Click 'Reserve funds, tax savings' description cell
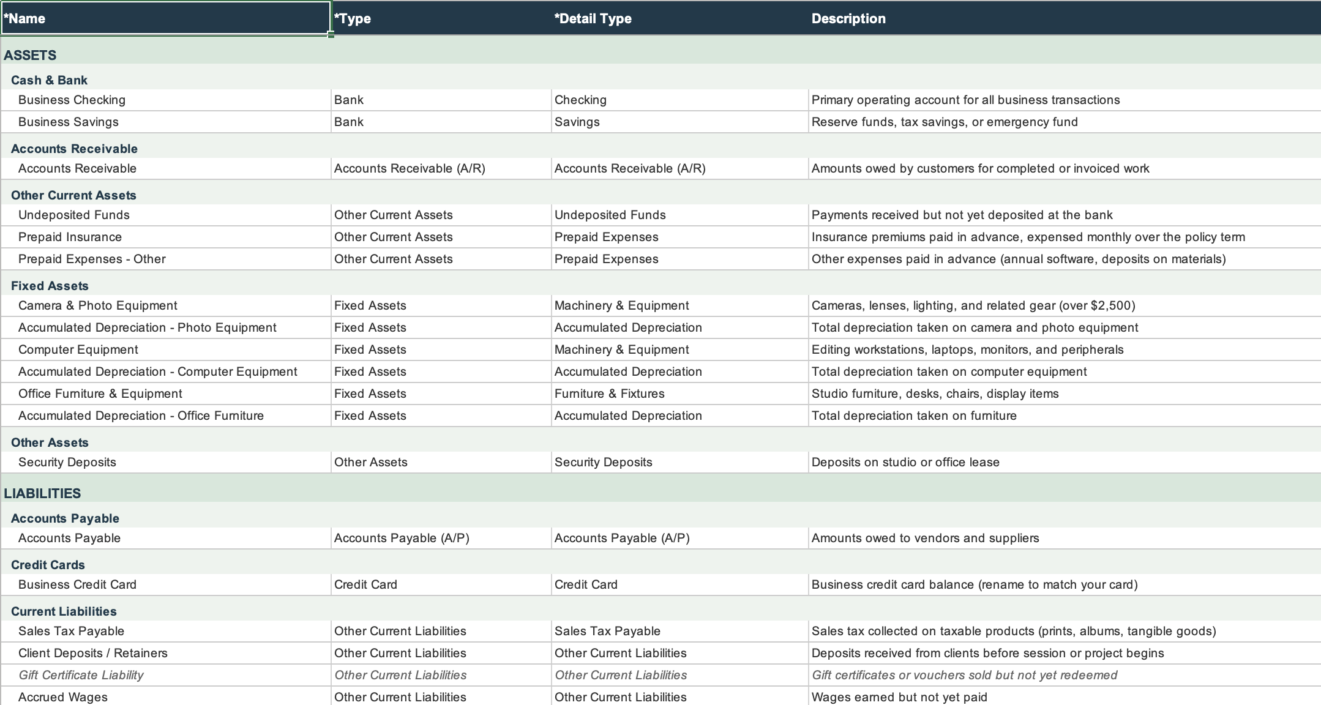This screenshot has height=705, width=1321. click(1065, 122)
